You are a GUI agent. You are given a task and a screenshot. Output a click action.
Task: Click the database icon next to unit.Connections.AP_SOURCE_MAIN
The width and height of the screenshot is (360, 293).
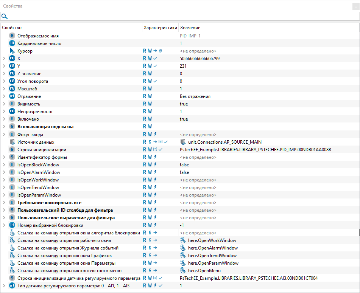click(183, 142)
